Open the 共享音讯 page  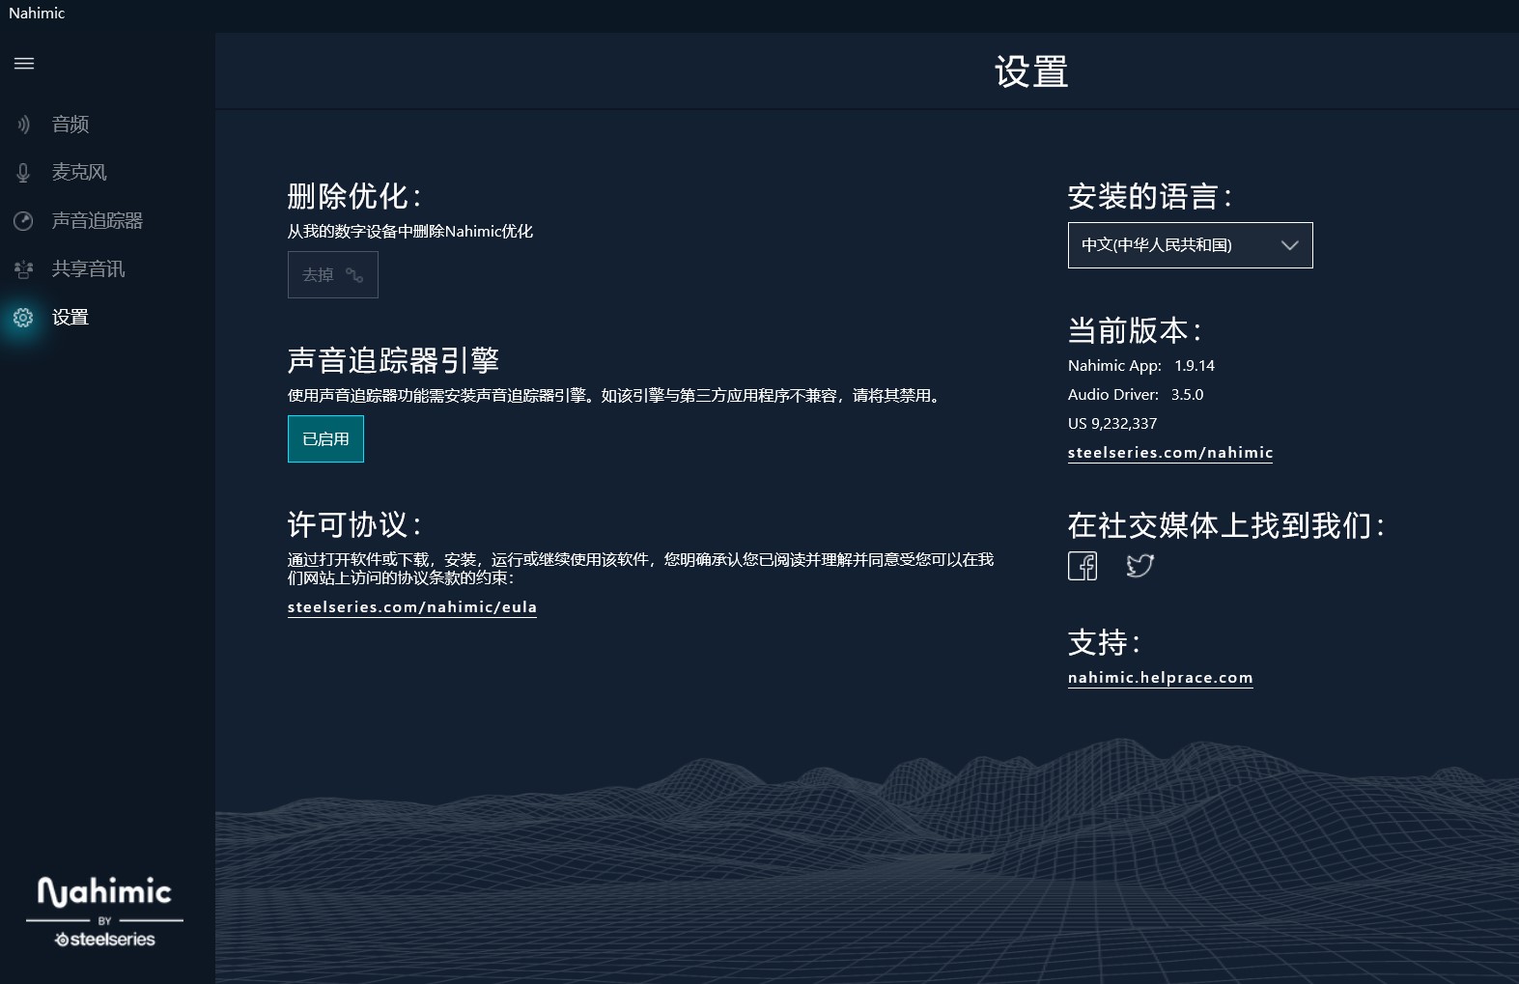pyautogui.click(x=88, y=269)
